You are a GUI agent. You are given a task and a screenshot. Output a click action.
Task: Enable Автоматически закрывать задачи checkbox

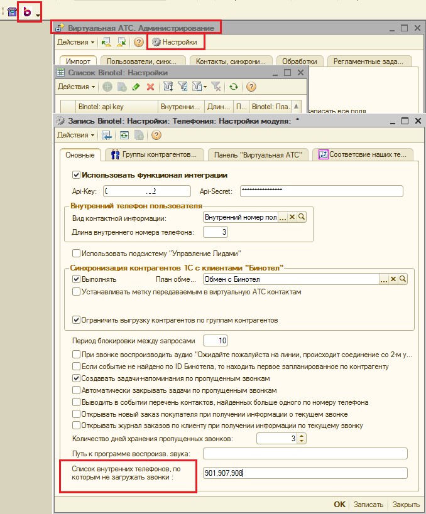(x=76, y=390)
